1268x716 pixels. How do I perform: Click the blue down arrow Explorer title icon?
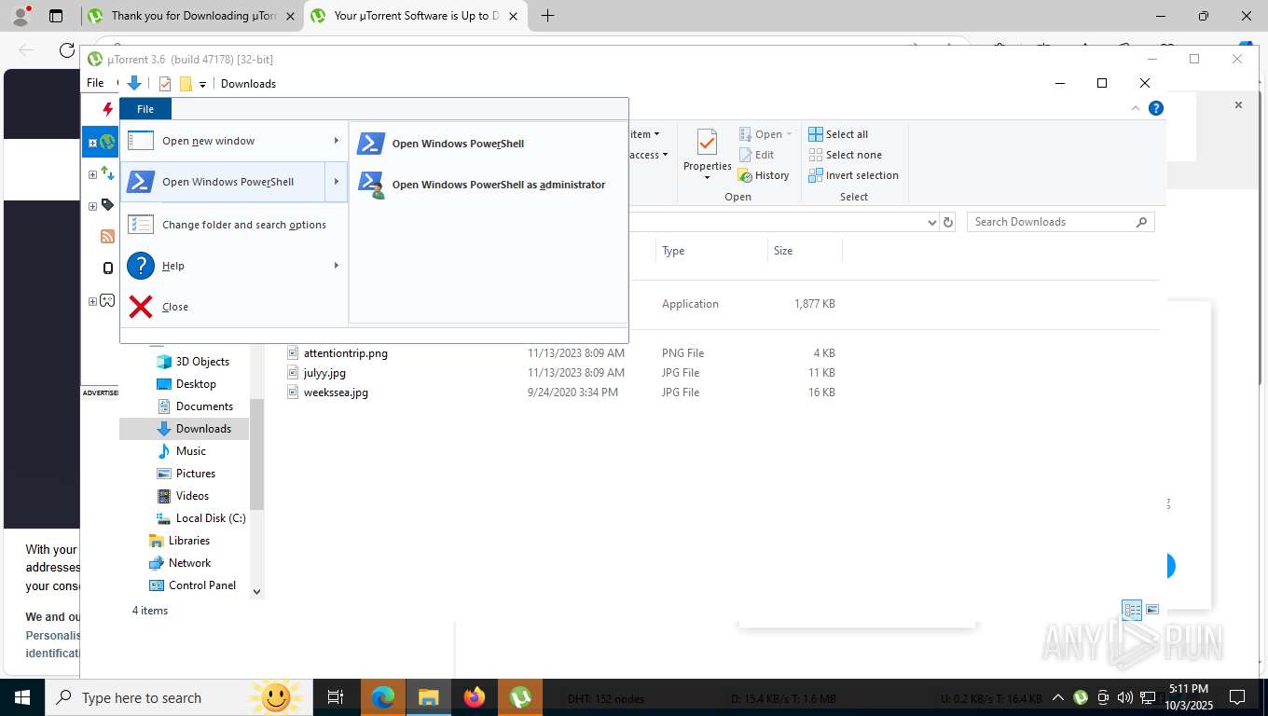pyautogui.click(x=134, y=84)
